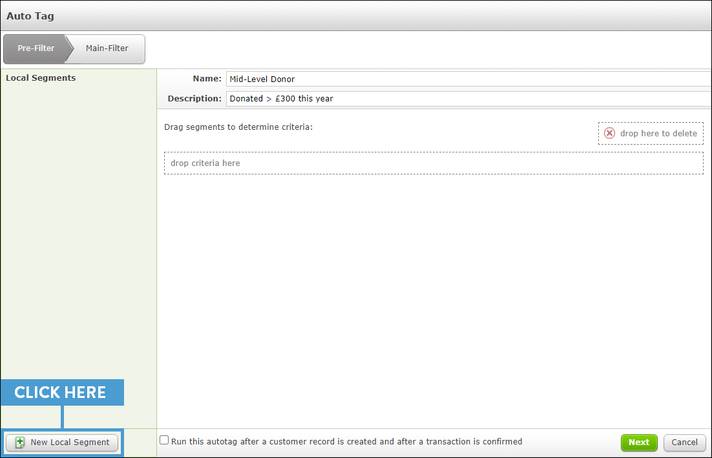Screen dimensions: 712x458
Task: Click the red X delete icon
Action: (x=609, y=133)
